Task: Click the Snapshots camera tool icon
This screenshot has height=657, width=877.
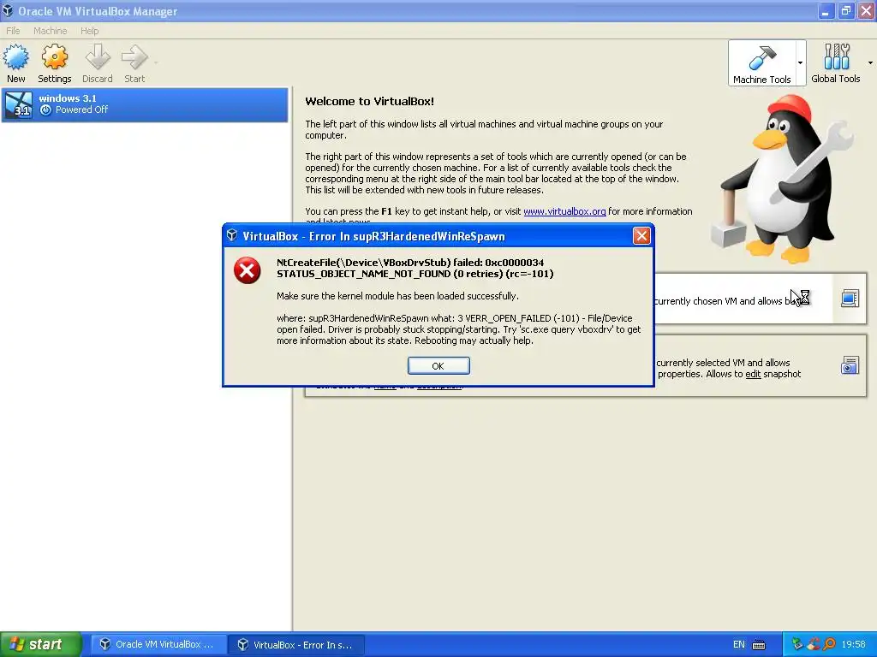Action: click(850, 365)
